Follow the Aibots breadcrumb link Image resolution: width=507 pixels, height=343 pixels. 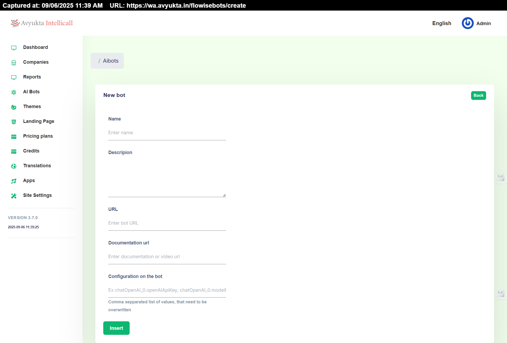[x=110, y=61]
